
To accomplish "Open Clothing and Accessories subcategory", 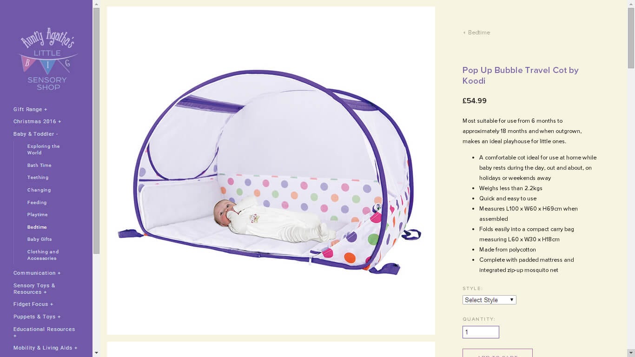I will [43, 255].
